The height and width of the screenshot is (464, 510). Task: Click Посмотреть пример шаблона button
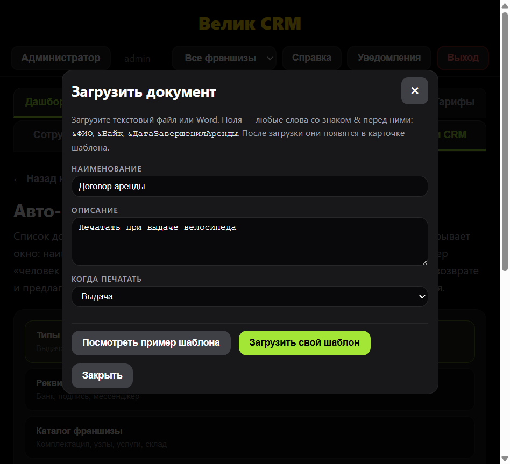pyautogui.click(x=151, y=342)
